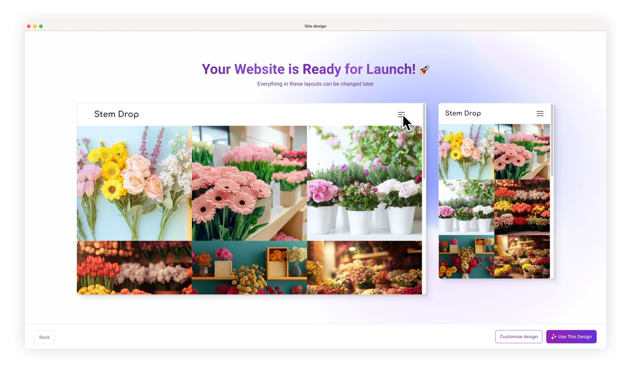Click the Customise design button

(x=518, y=337)
